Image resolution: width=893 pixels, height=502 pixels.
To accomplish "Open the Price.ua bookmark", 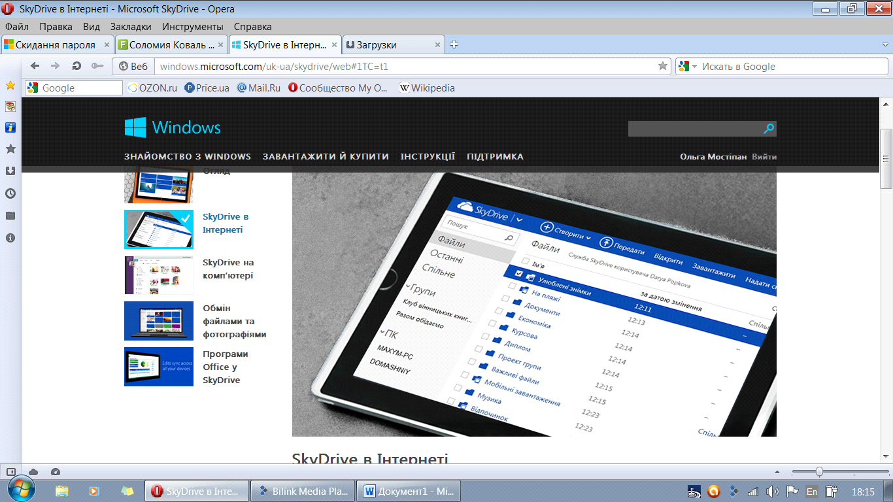I will click(207, 88).
